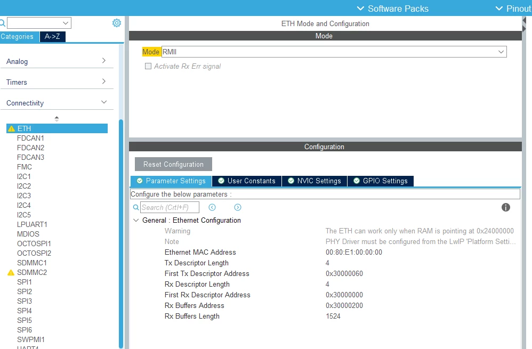Open the NVIC Settings tab
The image size is (532, 349).
coord(315,181)
